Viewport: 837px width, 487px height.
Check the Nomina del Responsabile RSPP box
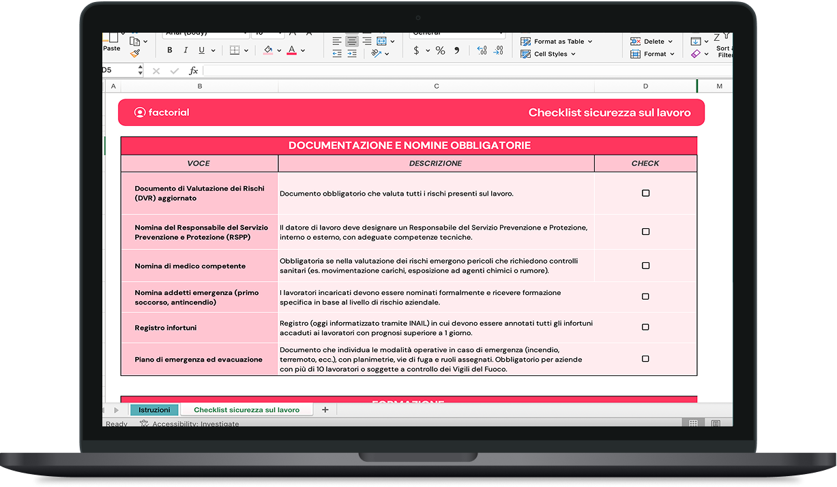646,232
